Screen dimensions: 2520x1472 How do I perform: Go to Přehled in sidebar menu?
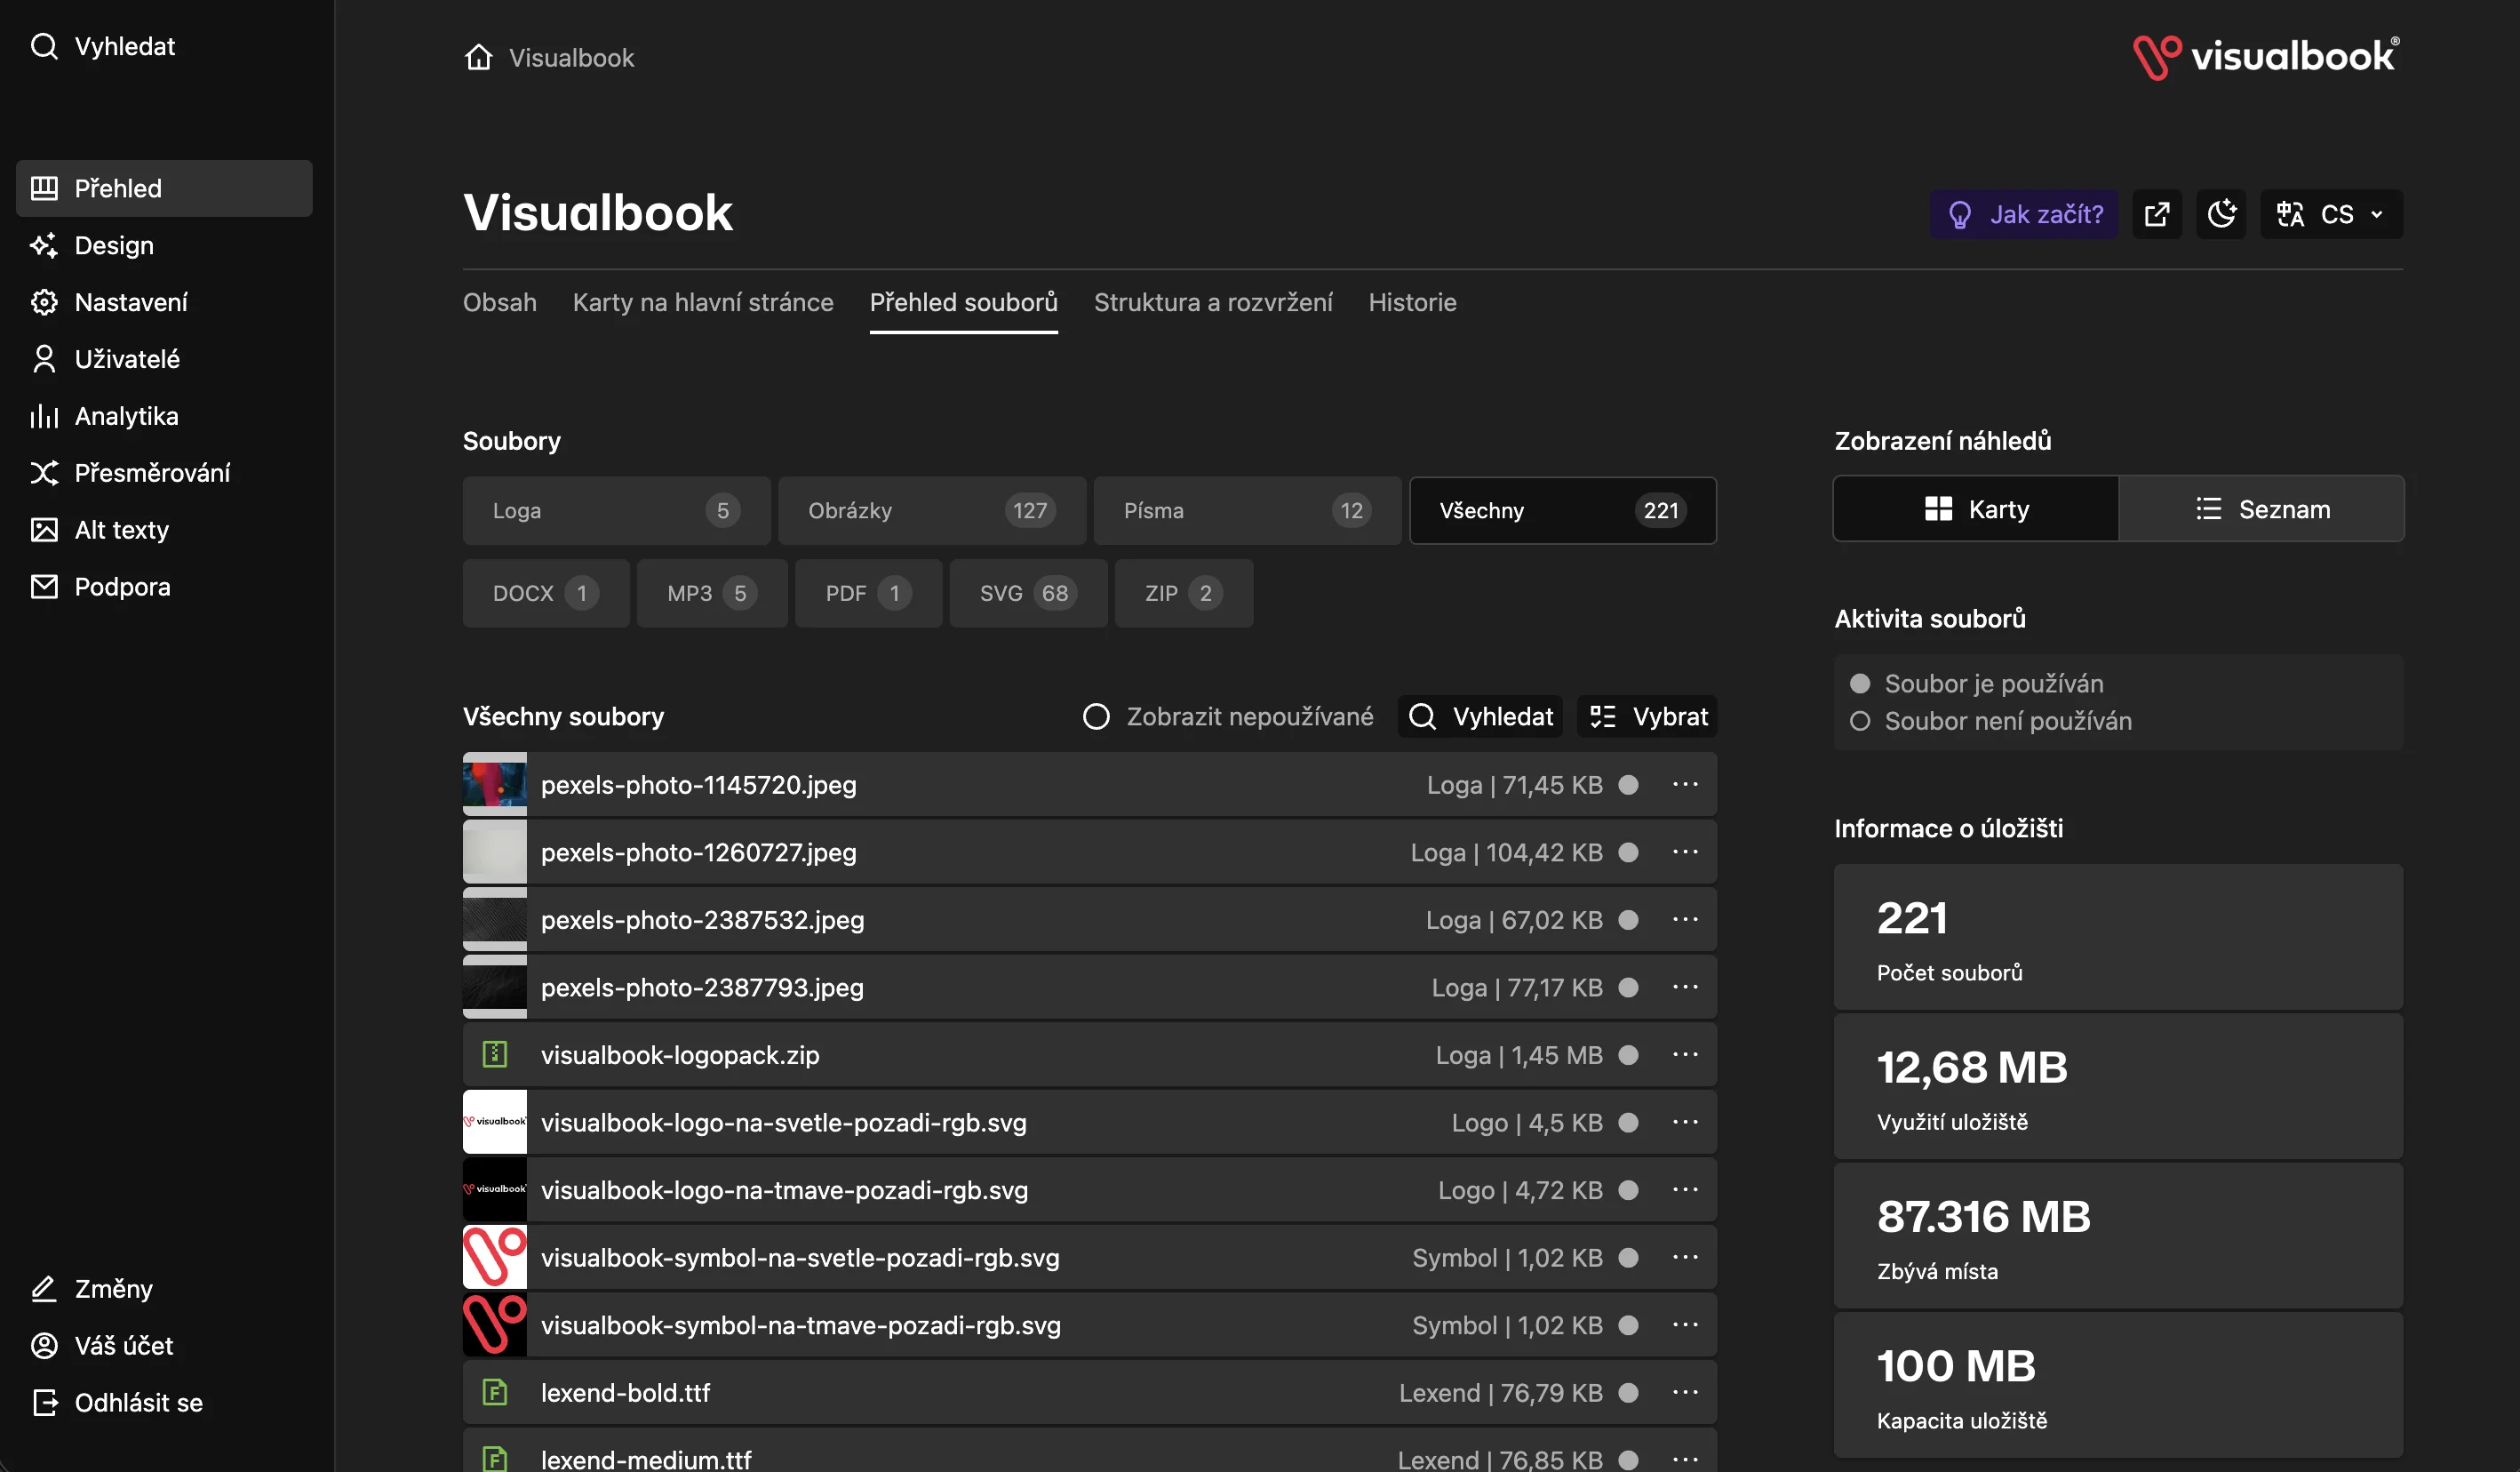click(164, 188)
